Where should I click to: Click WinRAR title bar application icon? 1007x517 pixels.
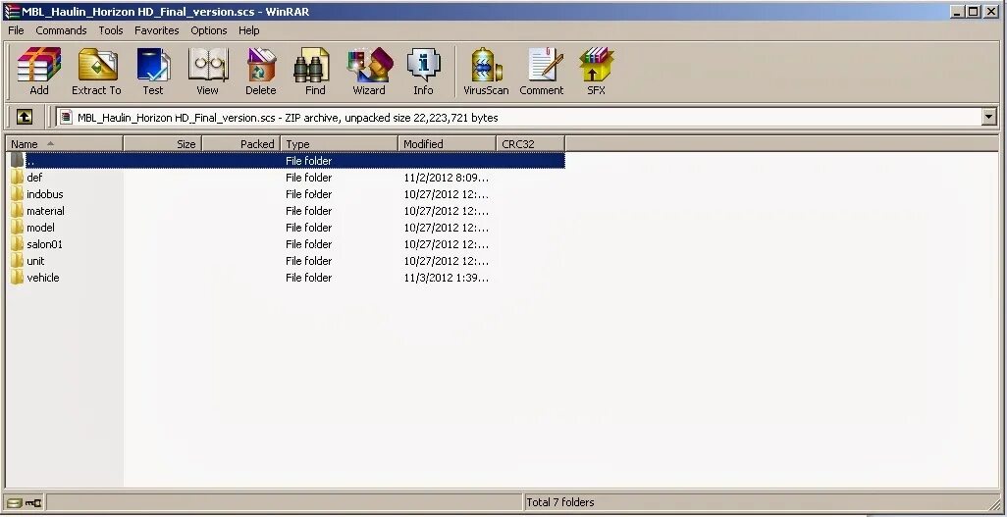click(x=12, y=11)
